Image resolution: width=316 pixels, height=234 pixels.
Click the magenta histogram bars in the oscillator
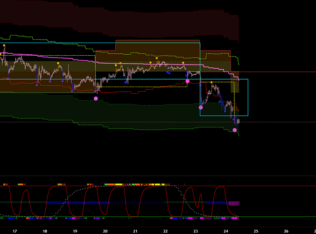point(234,203)
